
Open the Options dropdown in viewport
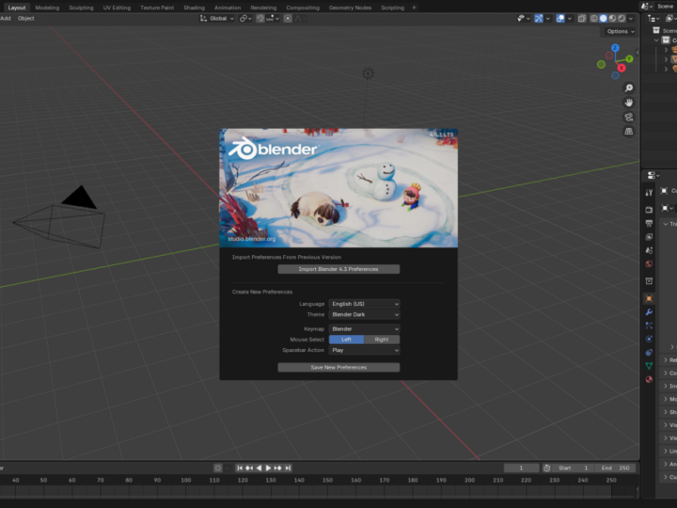(620, 32)
